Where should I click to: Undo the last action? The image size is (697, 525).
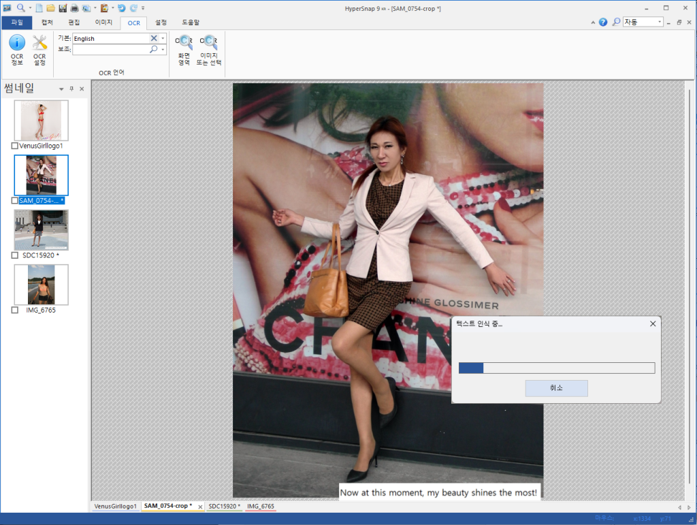pyautogui.click(x=121, y=8)
